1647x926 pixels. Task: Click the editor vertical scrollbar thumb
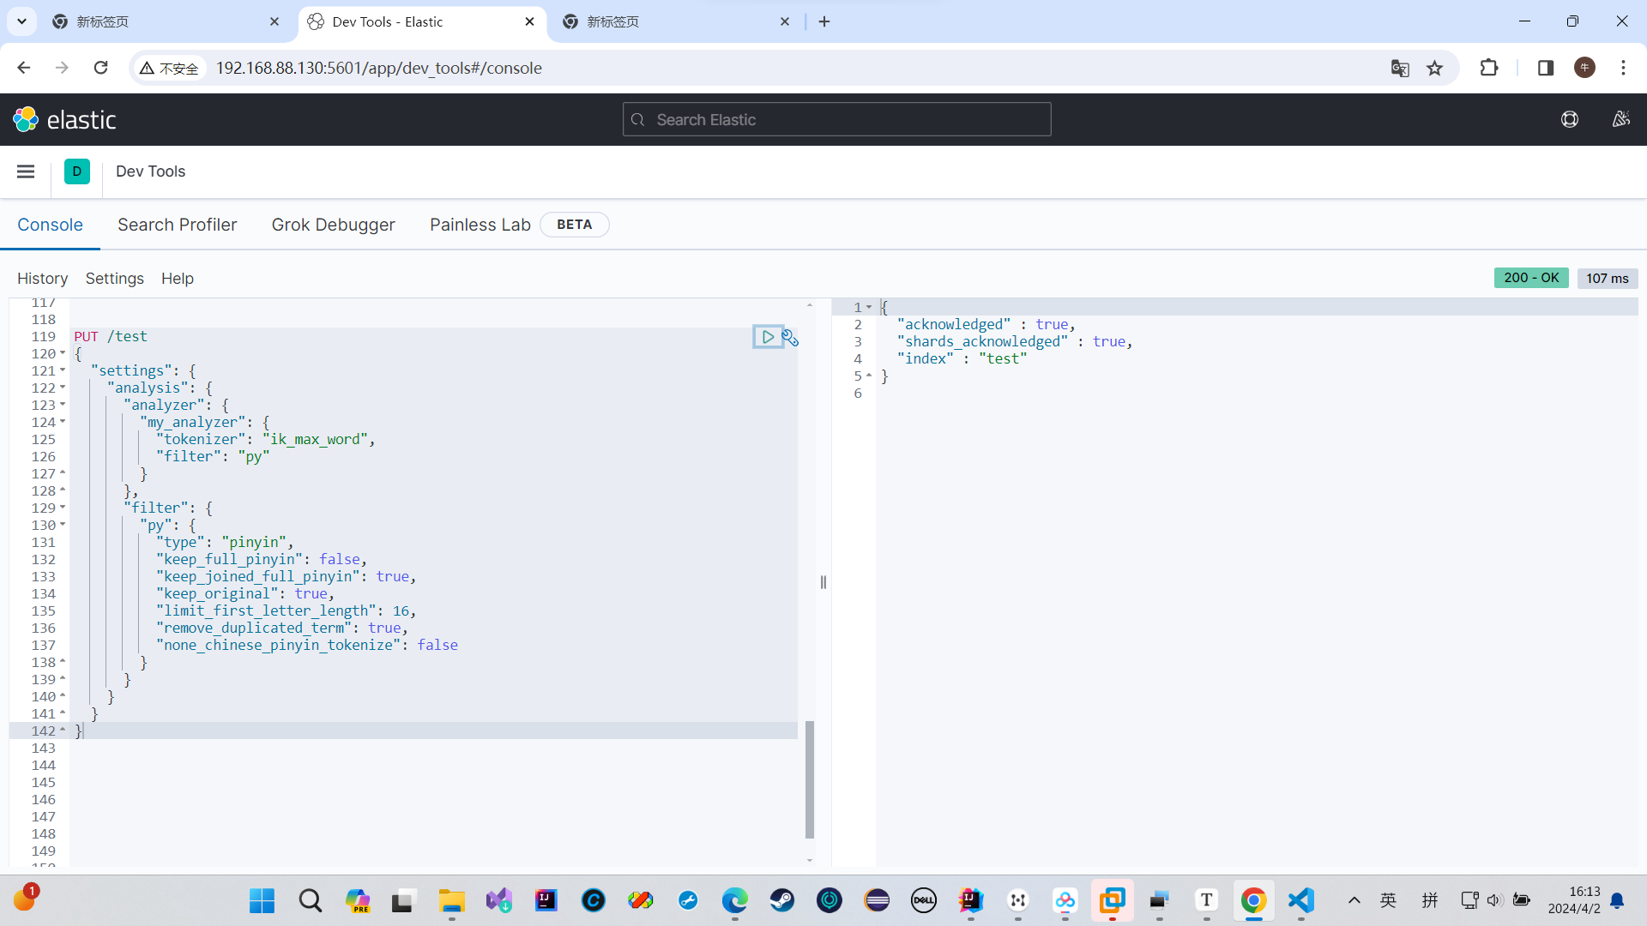coord(810,779)
